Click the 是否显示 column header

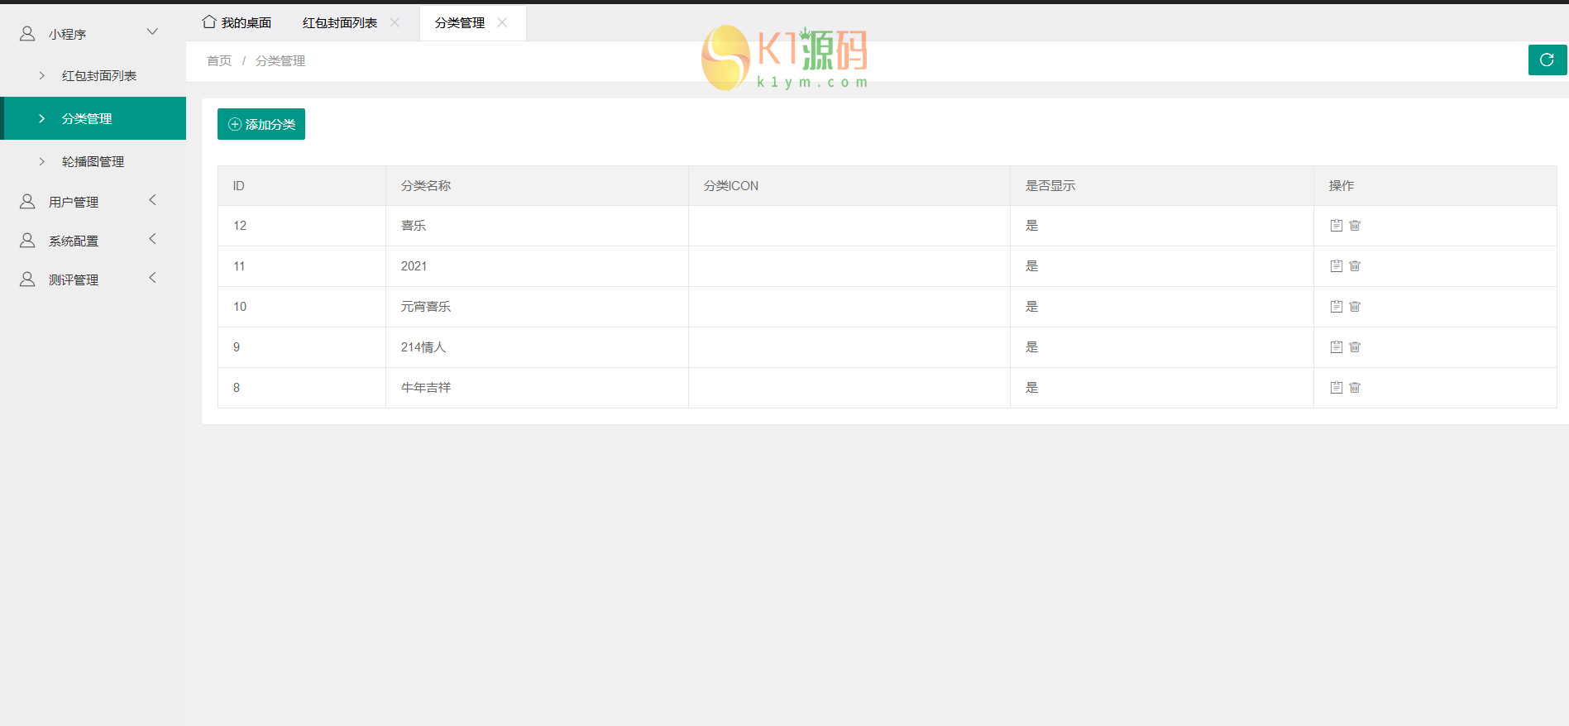[1162, 186]
